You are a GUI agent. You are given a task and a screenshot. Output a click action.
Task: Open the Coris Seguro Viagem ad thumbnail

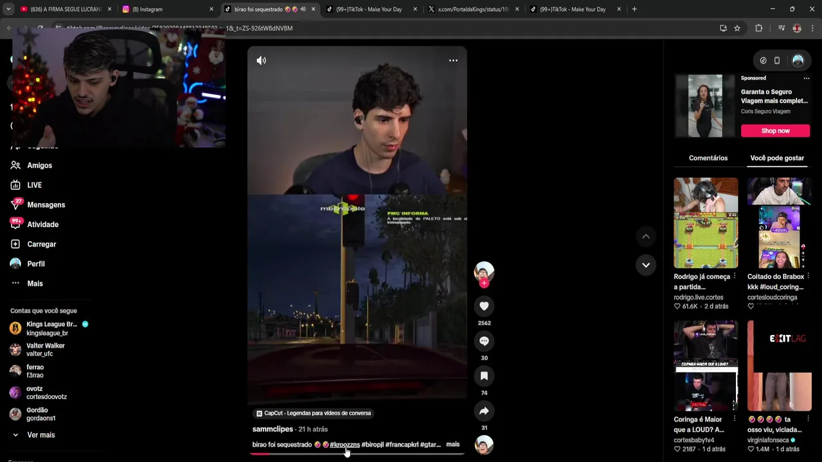(x=705, y=106)
